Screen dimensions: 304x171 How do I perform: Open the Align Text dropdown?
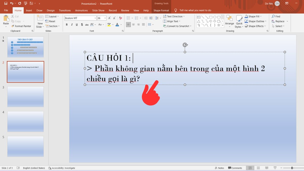tap(172, 21)
